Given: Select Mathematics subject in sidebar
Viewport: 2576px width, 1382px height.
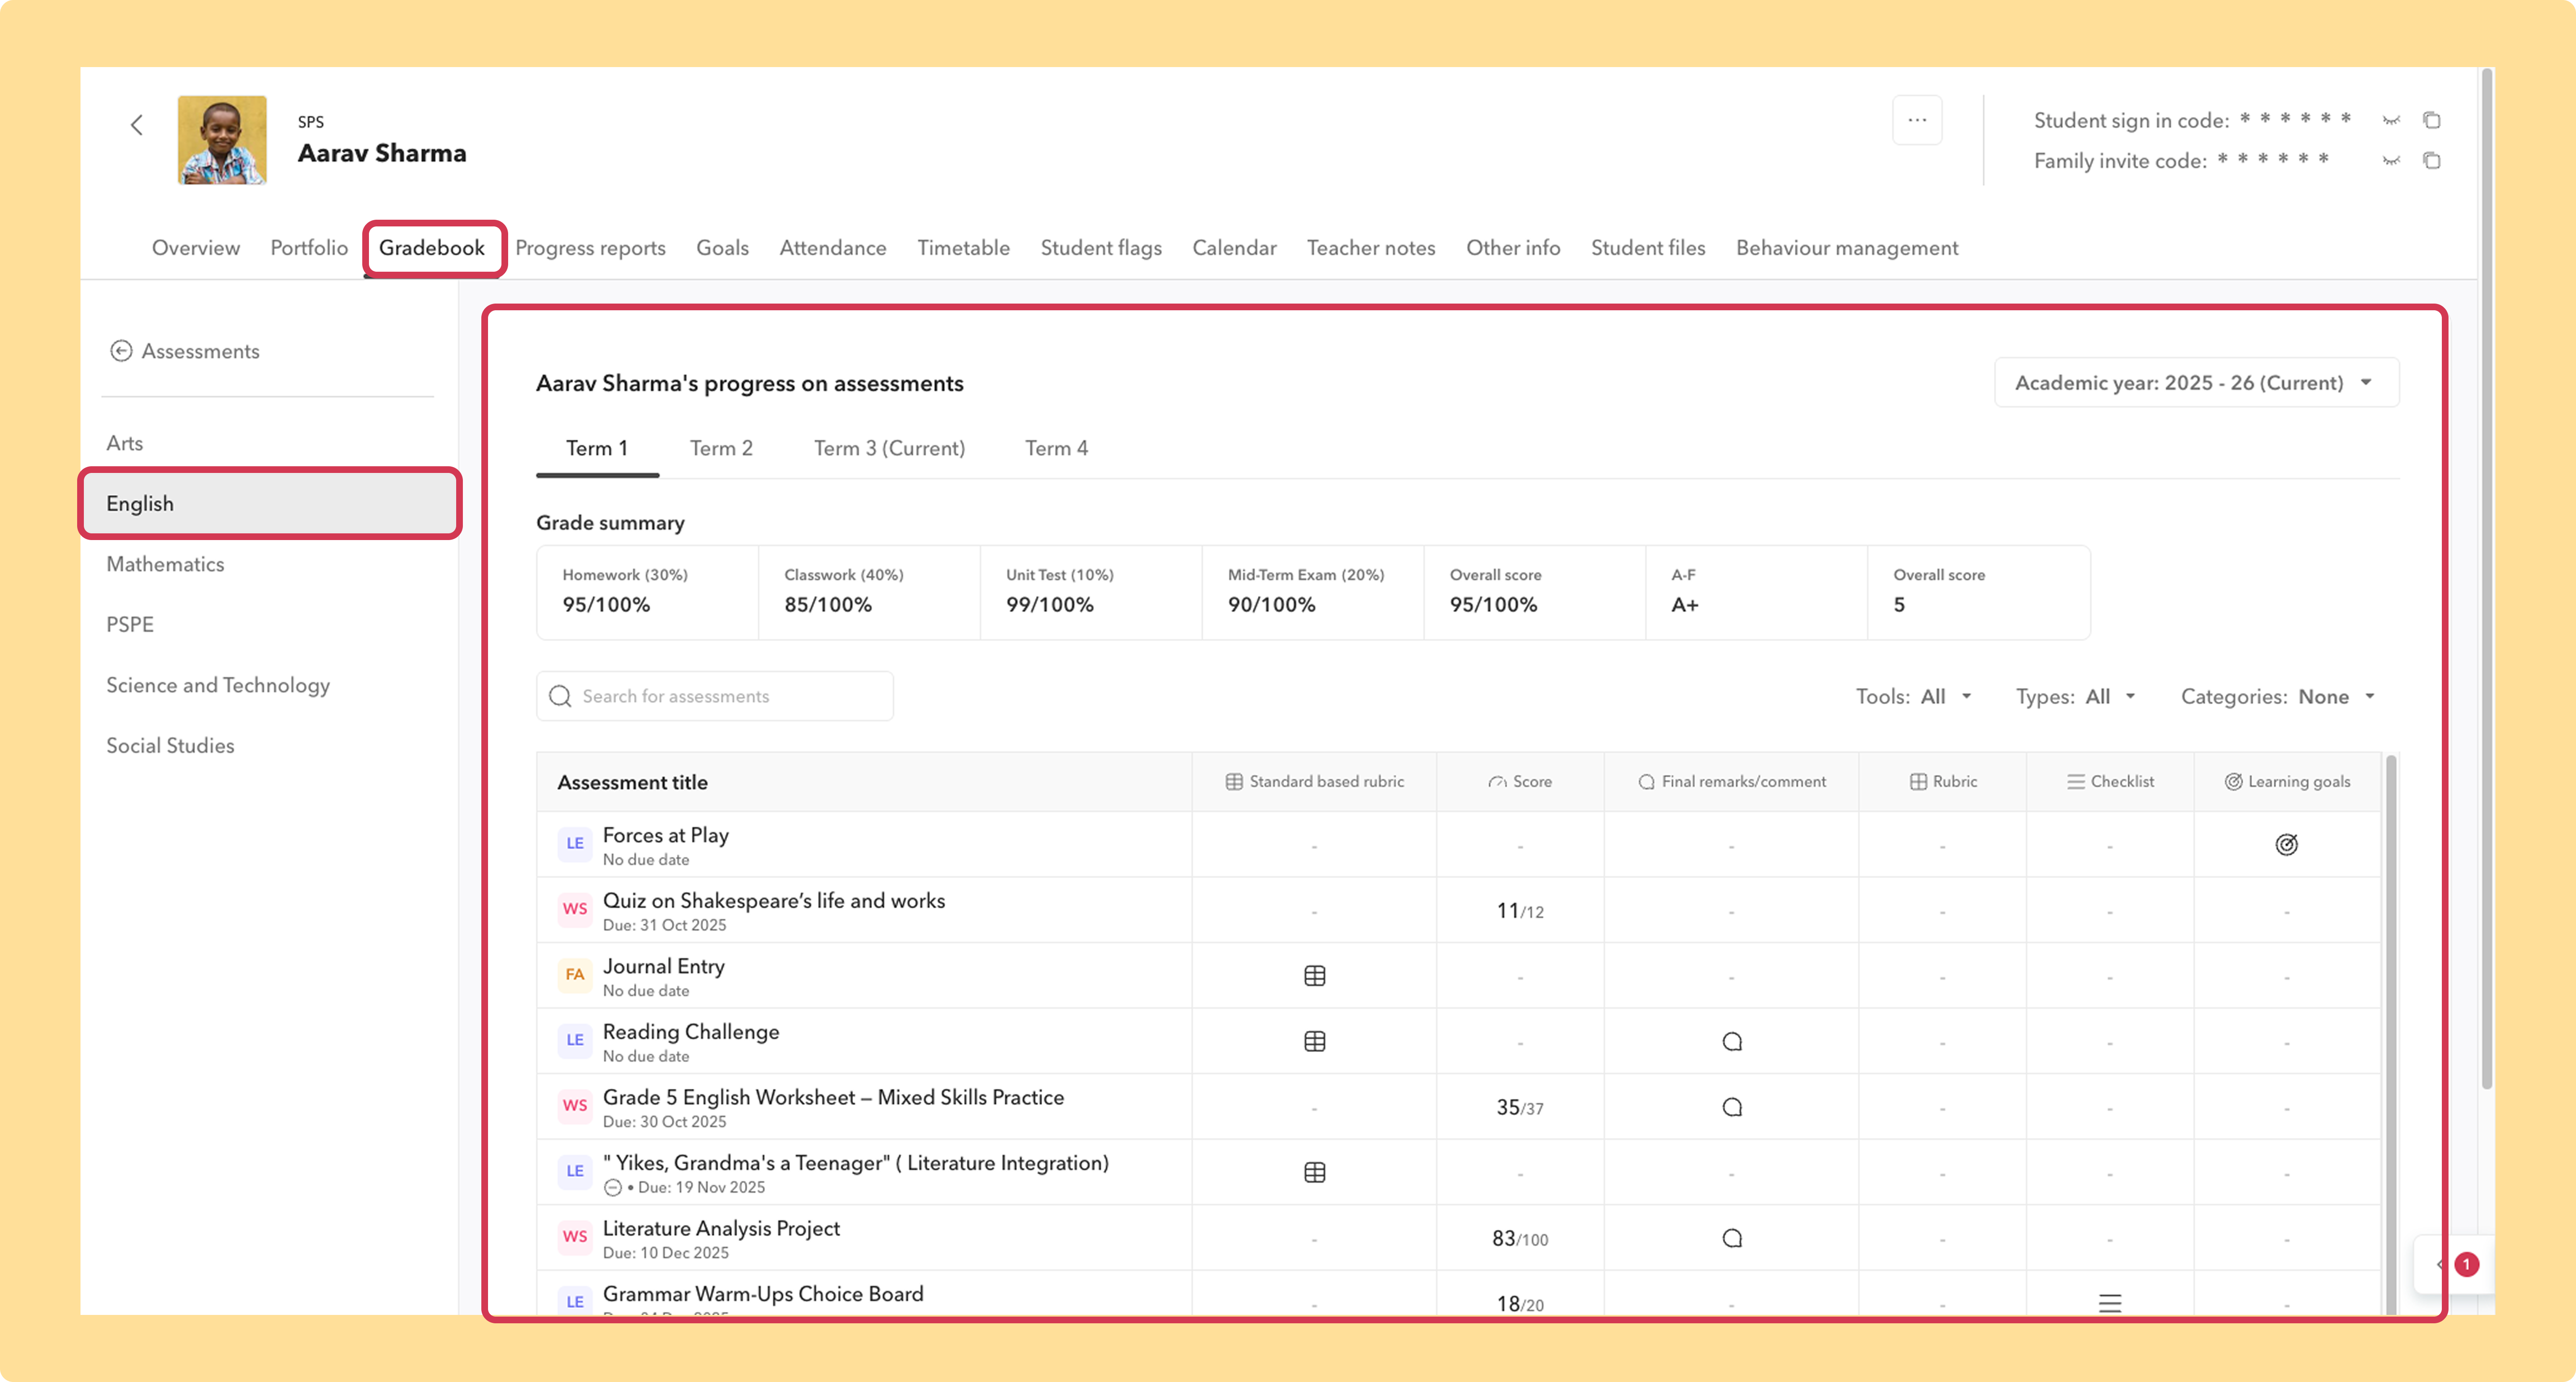Looking at the screenshot, I should (165, 564).
